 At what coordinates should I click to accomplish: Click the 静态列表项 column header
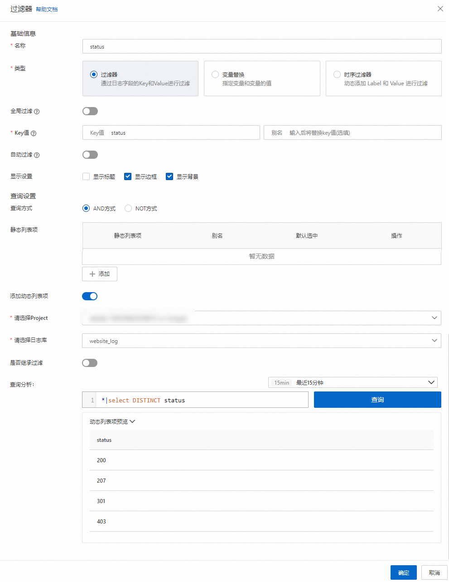click(128, 235)
